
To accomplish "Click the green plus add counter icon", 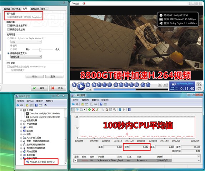I will coord(89,110).
